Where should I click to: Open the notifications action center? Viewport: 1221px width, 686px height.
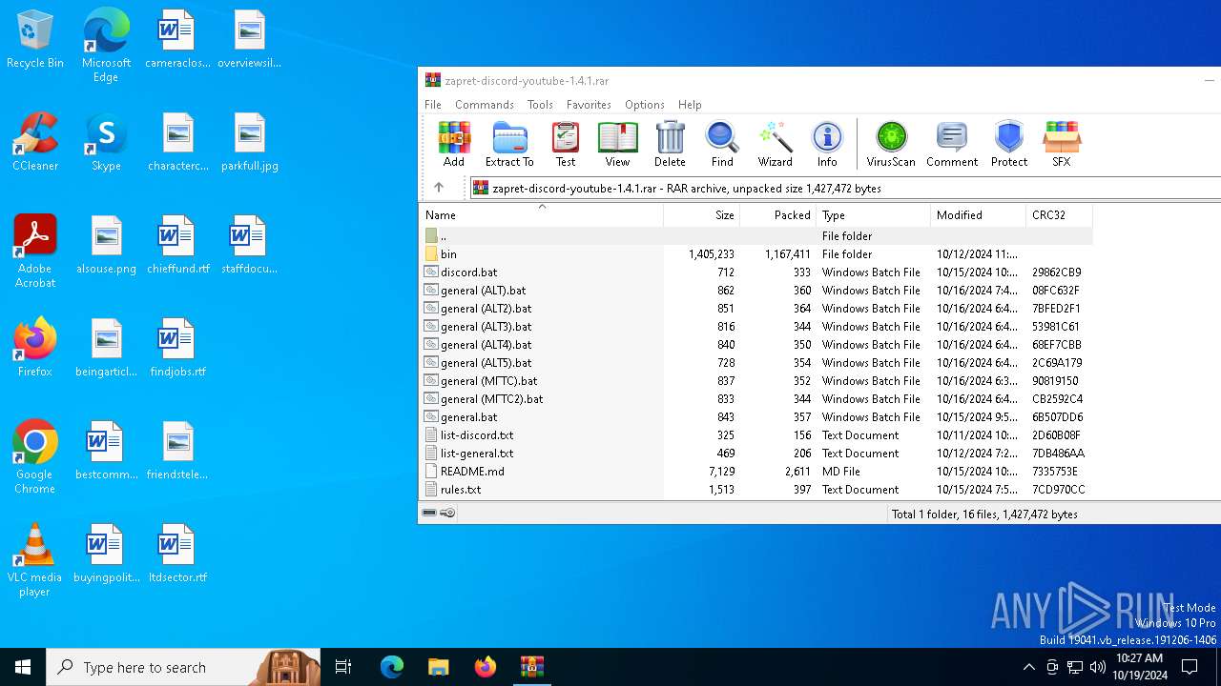[1190, 667]
